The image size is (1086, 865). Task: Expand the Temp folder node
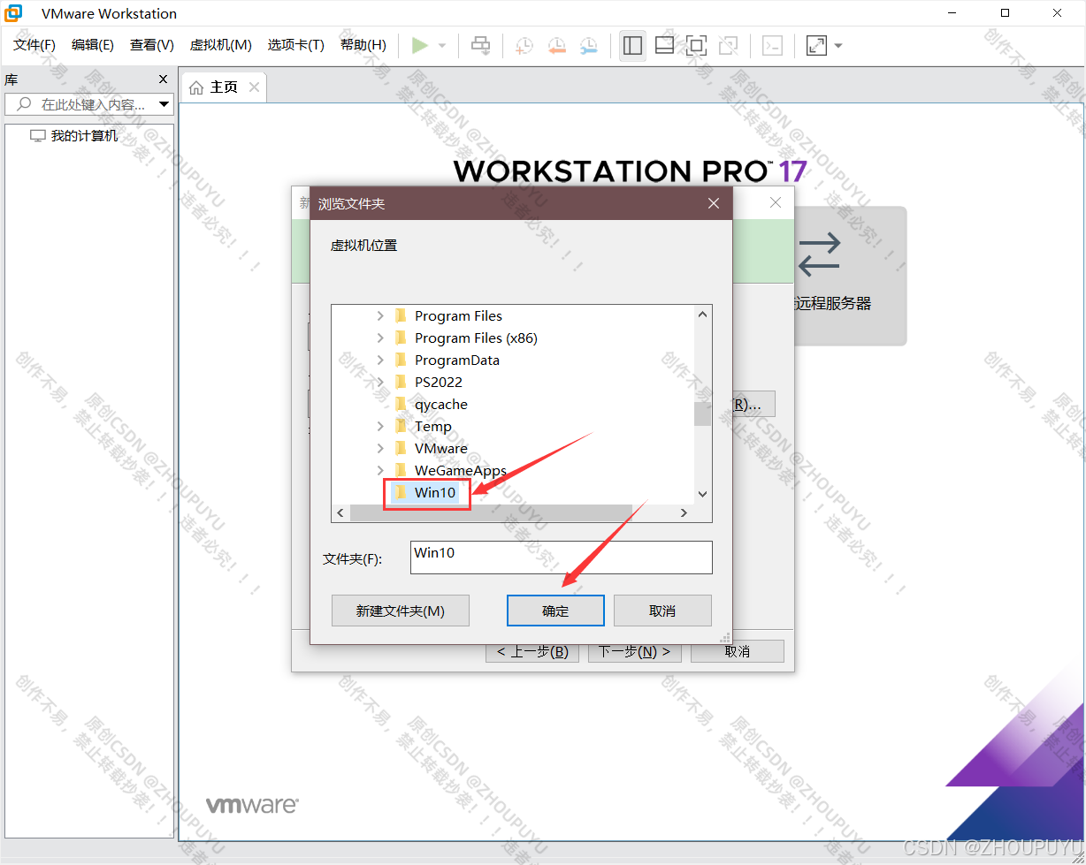pyautogui.click(x=380, y=426)
